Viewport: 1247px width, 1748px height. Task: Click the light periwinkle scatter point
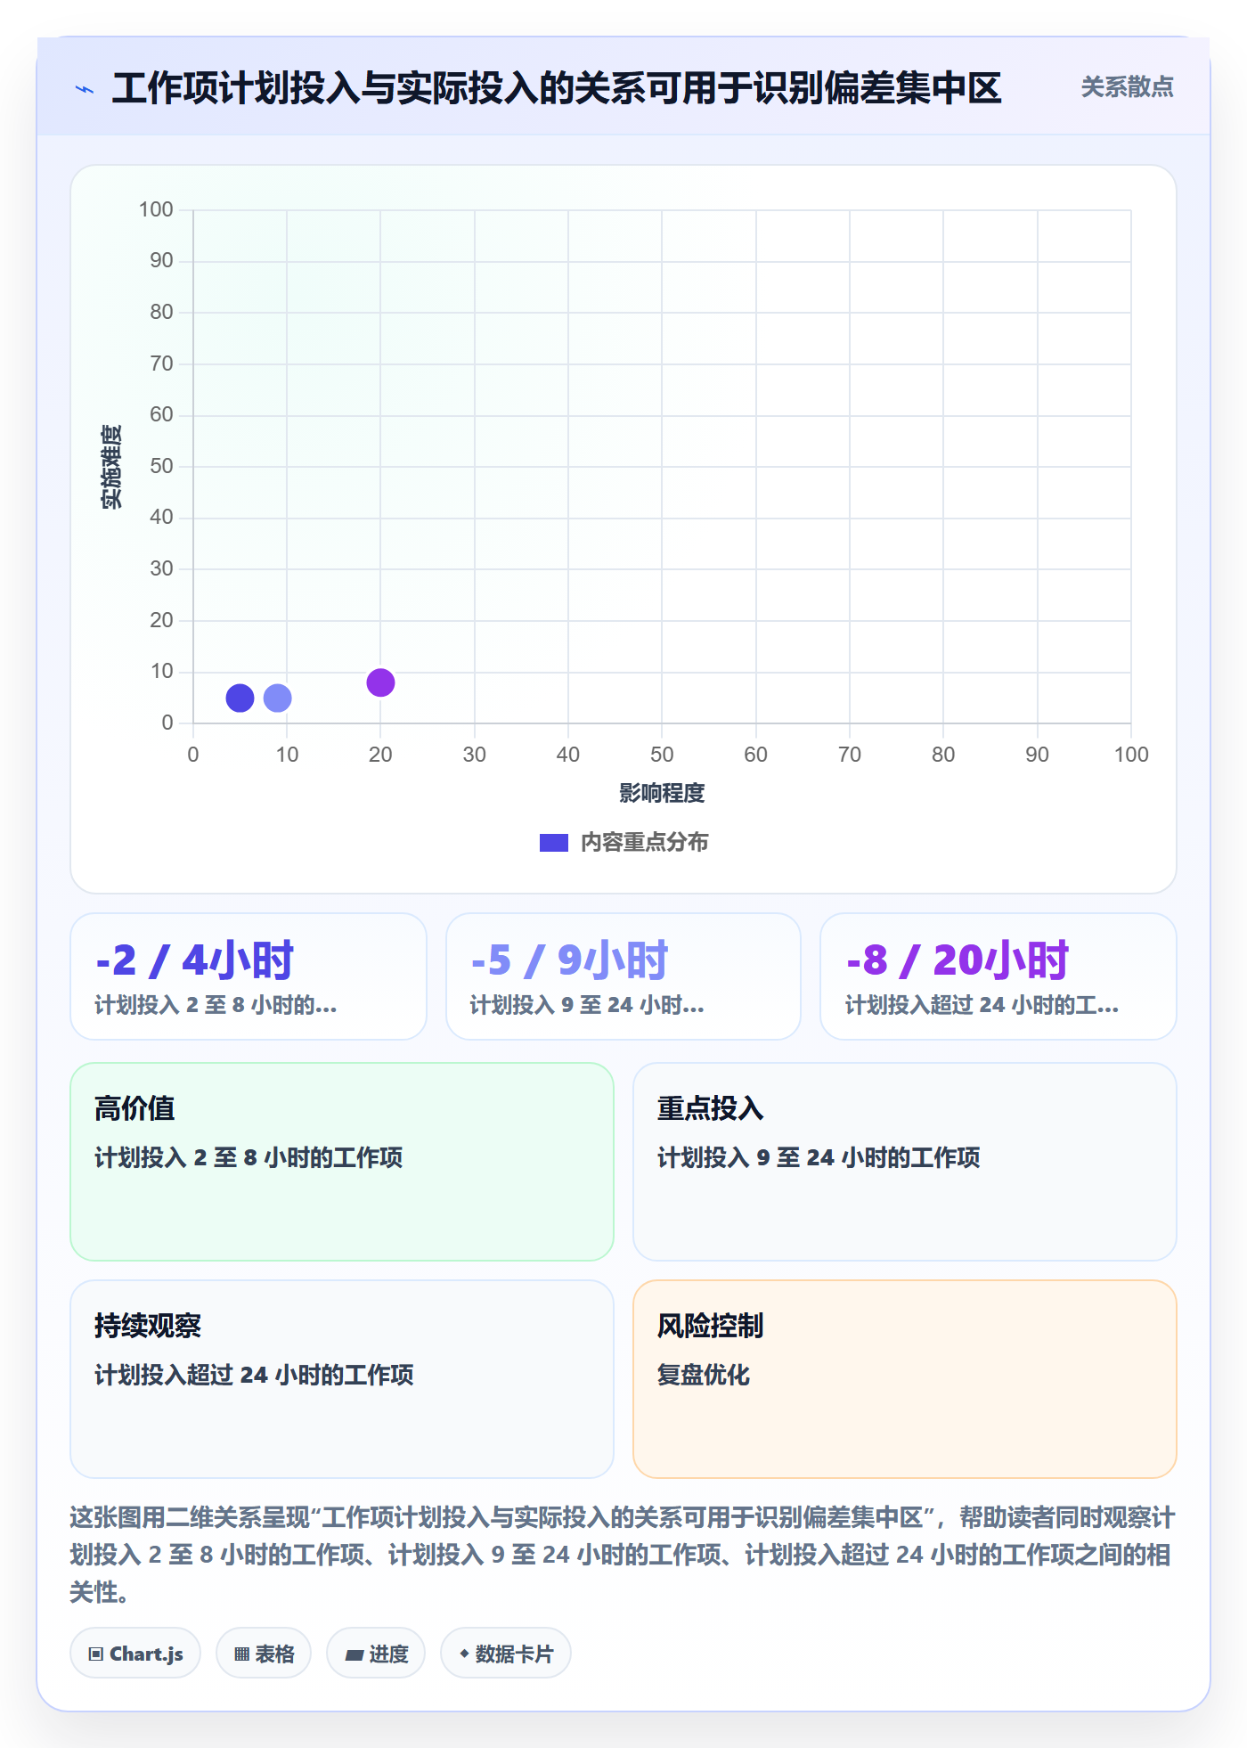[x=278, y=698]
